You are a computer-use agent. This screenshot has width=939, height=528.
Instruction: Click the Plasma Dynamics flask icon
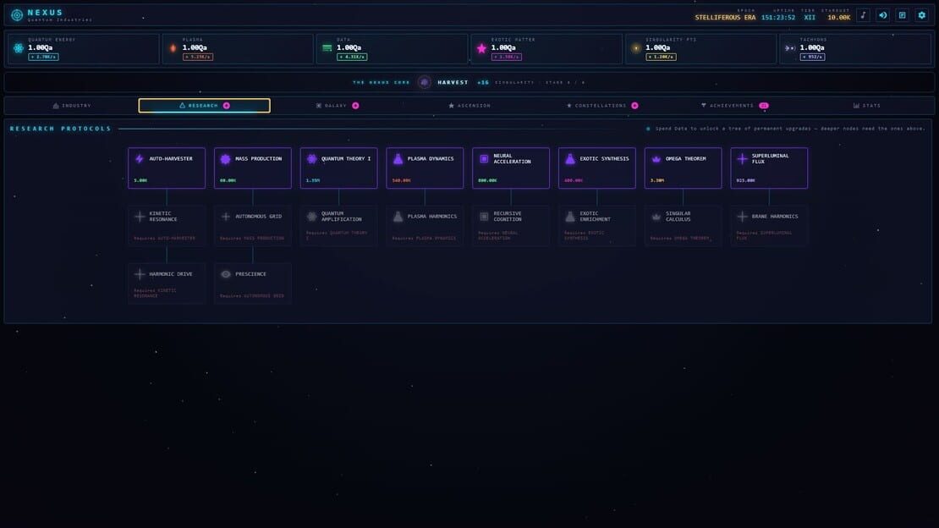[x=398, y=159]
